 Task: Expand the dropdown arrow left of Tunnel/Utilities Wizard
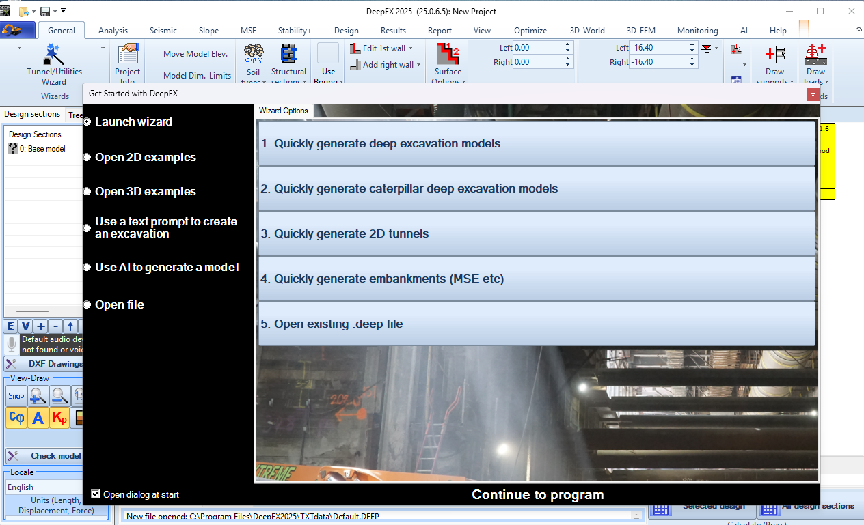[20, 48]
